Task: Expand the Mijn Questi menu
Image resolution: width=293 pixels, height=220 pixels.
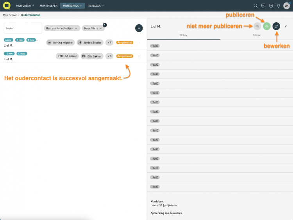Action: 25,6
